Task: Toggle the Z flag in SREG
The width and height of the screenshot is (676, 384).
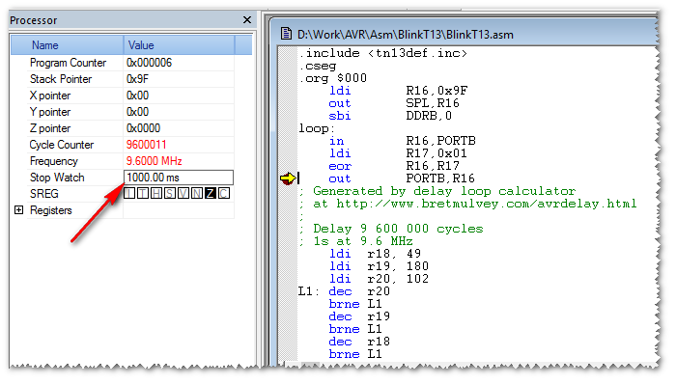Action: (x=210, y=193)
